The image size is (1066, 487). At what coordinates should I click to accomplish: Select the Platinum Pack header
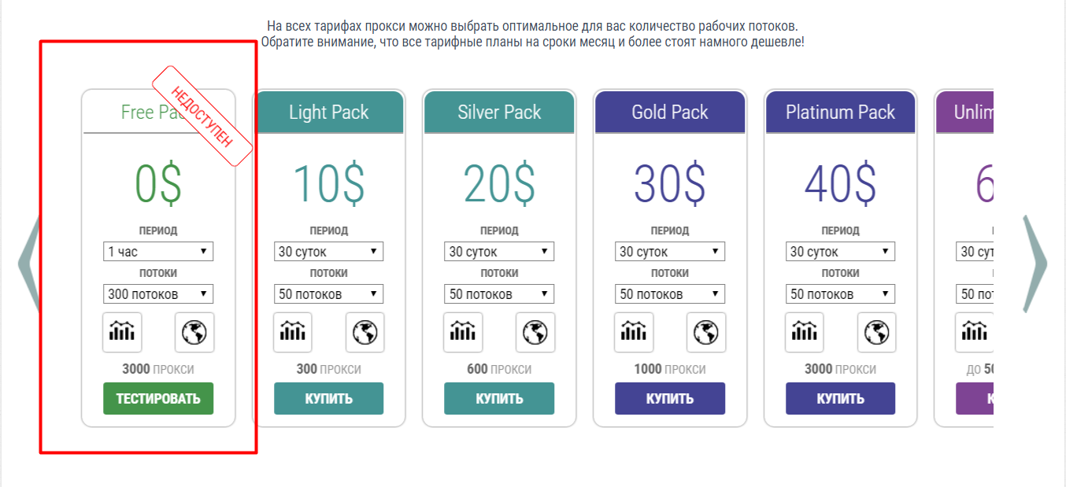click(x=840, y=113)
